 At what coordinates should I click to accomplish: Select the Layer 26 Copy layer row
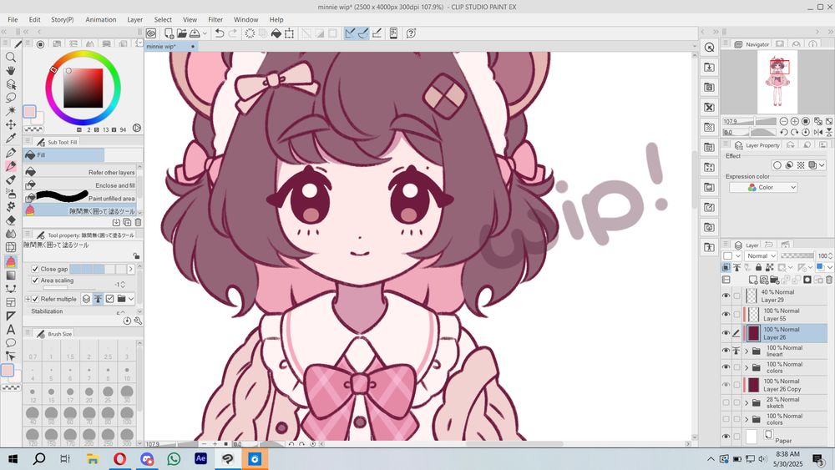tap(786, 385)
